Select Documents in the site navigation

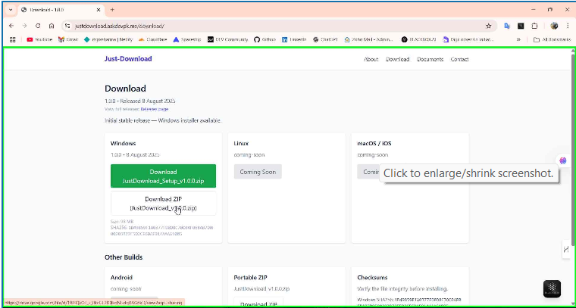coord(430,59)
